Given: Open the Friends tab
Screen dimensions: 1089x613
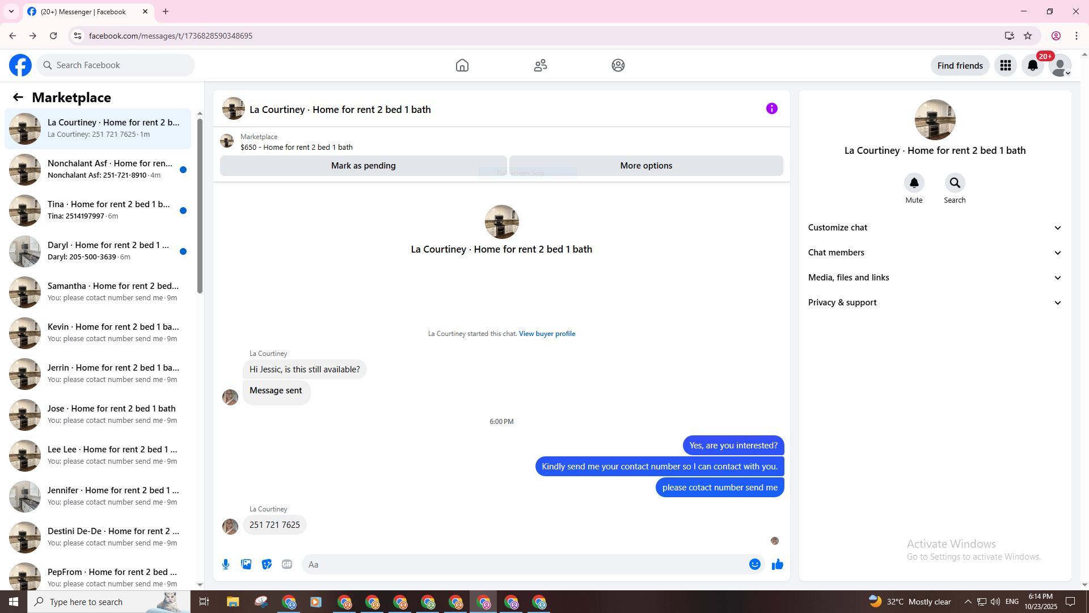Looking at the screenshot, I should point(540,65).
